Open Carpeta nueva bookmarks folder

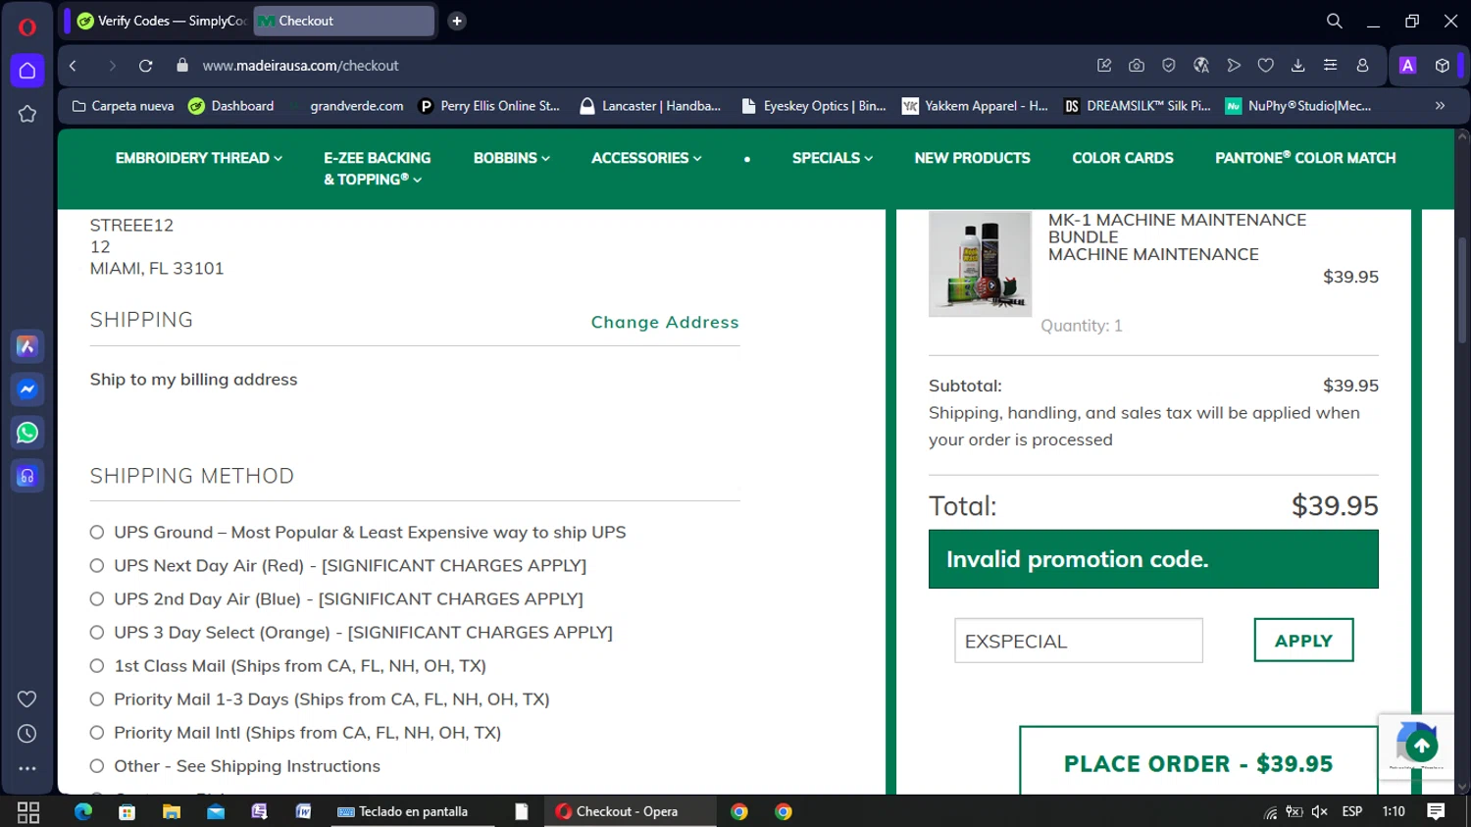(x=124, y=106)
